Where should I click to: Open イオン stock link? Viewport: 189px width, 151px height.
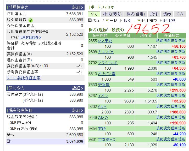103,96
